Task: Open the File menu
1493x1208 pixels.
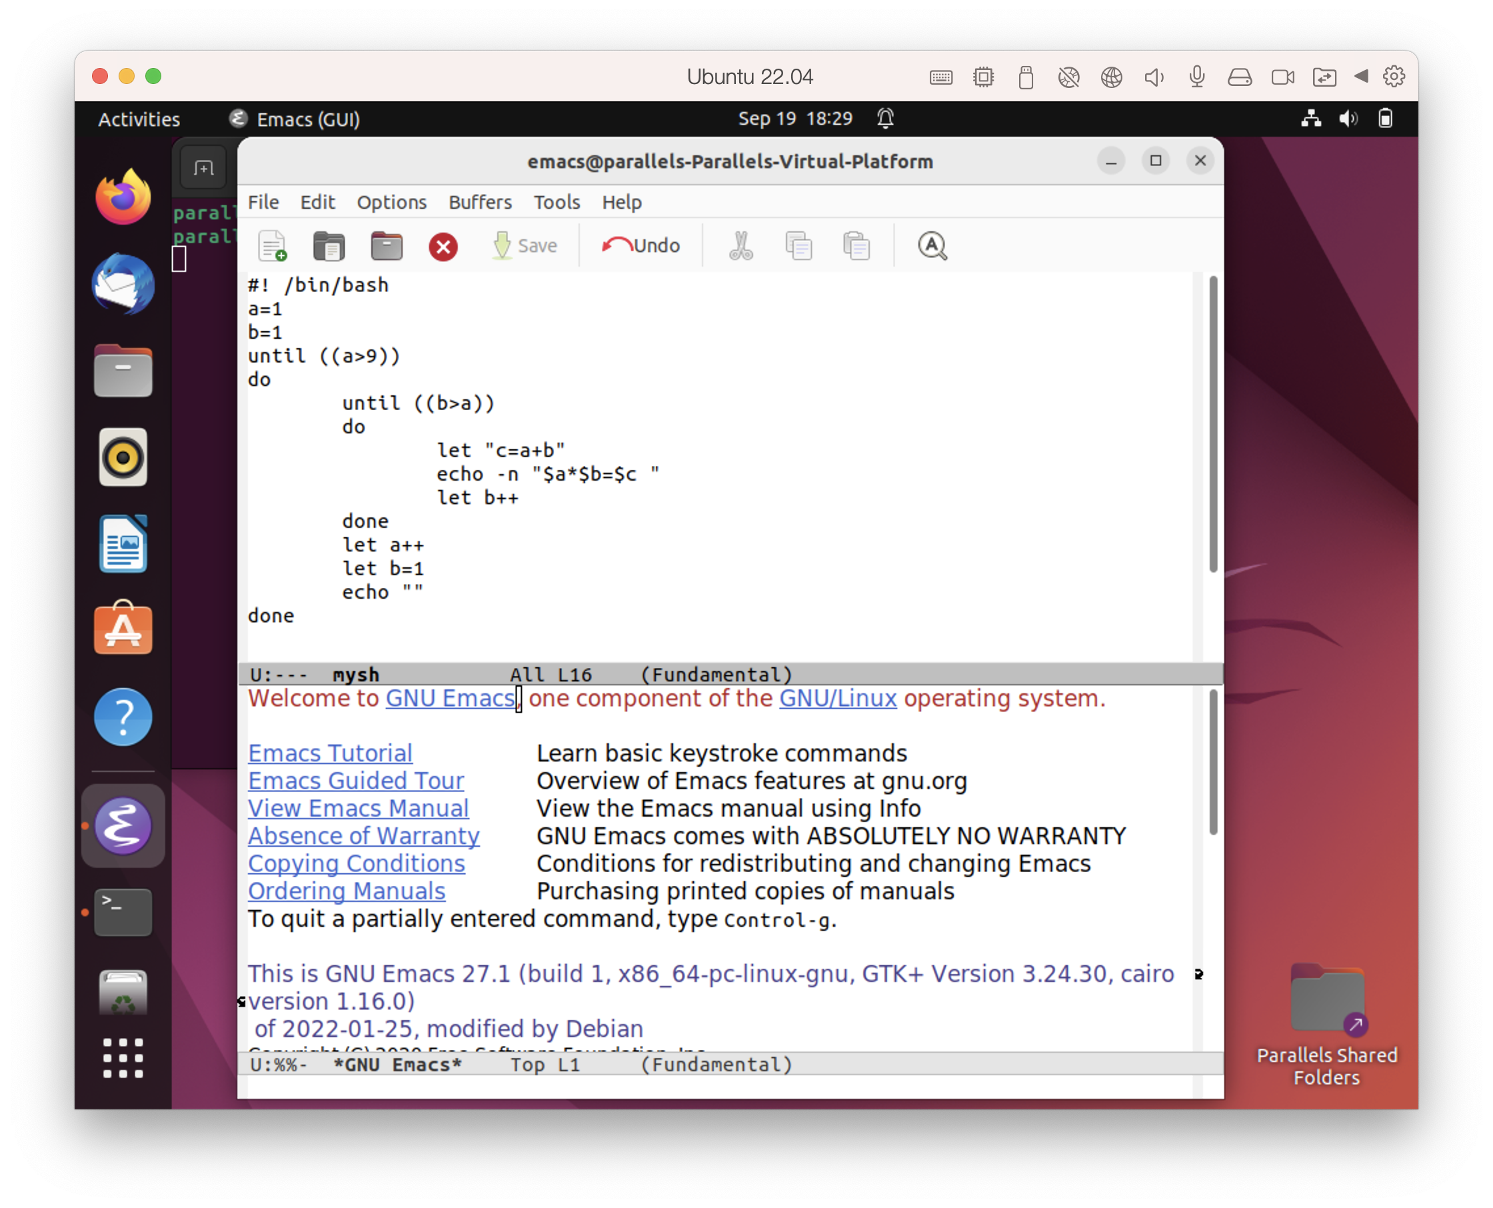Action: click(x=263, y=202)
